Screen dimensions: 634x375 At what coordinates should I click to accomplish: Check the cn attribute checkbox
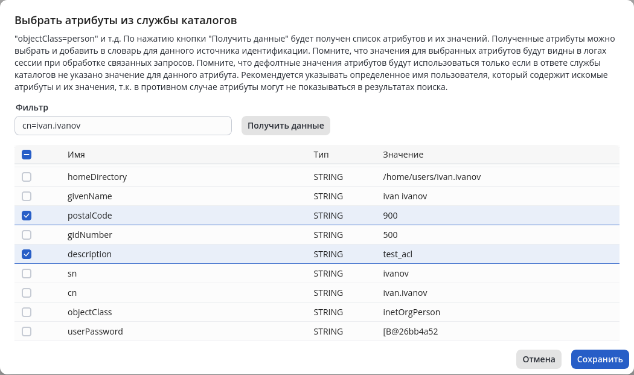coord(27,293)
